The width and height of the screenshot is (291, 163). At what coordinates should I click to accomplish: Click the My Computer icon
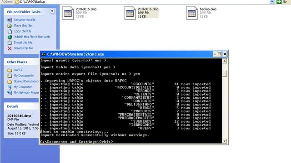pyautogui.click(x=10, y=87)
